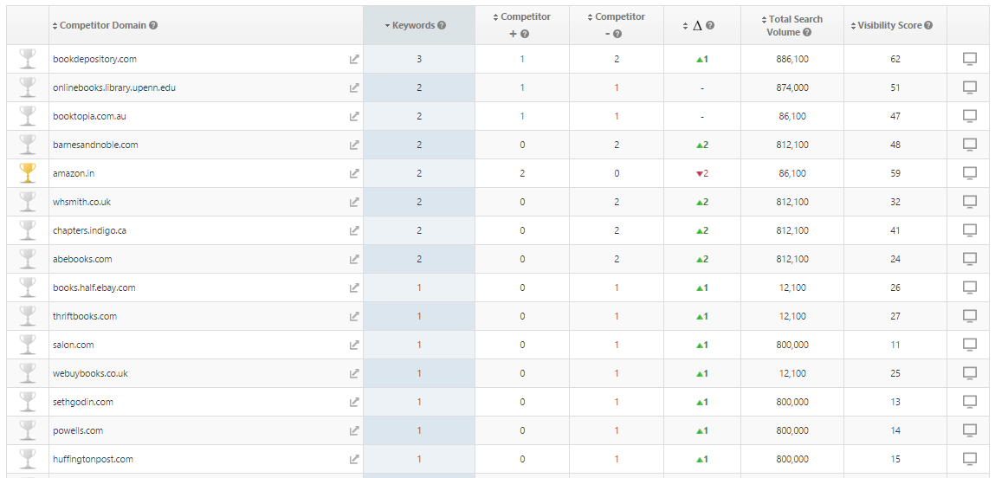Click the gold trophy icon beside amazon.in

tap(28, 173)
